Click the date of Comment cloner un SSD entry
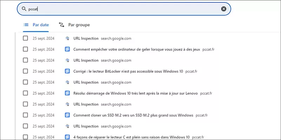Viewport: 281px width, 140px height. [x=43, y=115]
